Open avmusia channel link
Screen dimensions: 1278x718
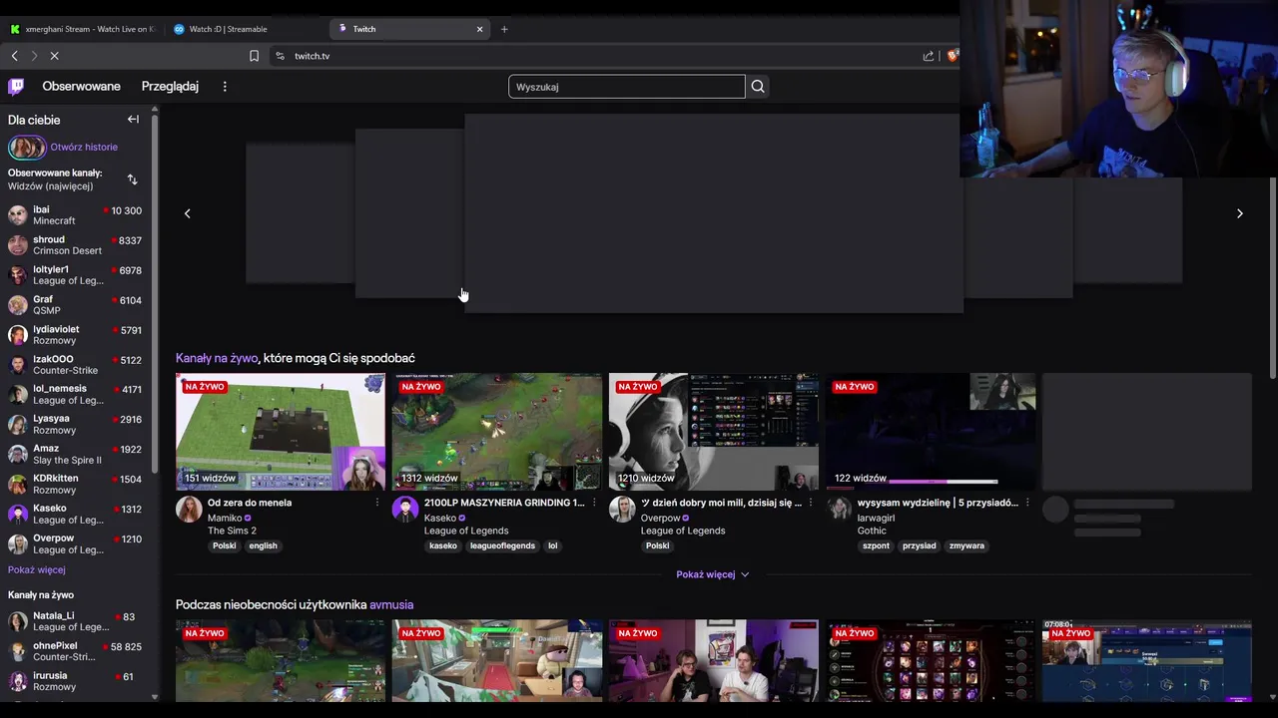[391, 604]
